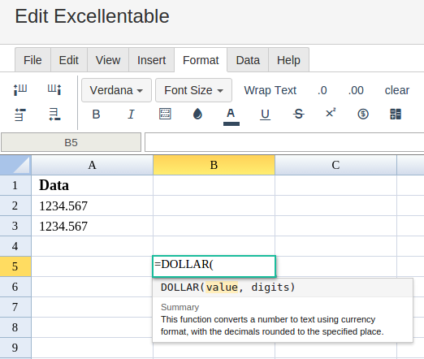The width and height of the screenshot is (424, 359).
Task: Open the fill color droplet tool
Action: [x=197, y=114]
